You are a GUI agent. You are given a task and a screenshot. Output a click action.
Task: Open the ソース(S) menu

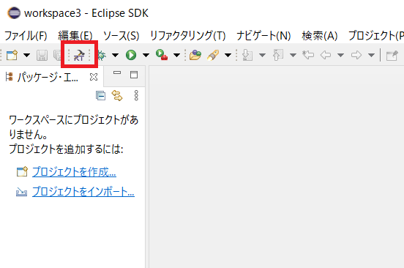121,36
